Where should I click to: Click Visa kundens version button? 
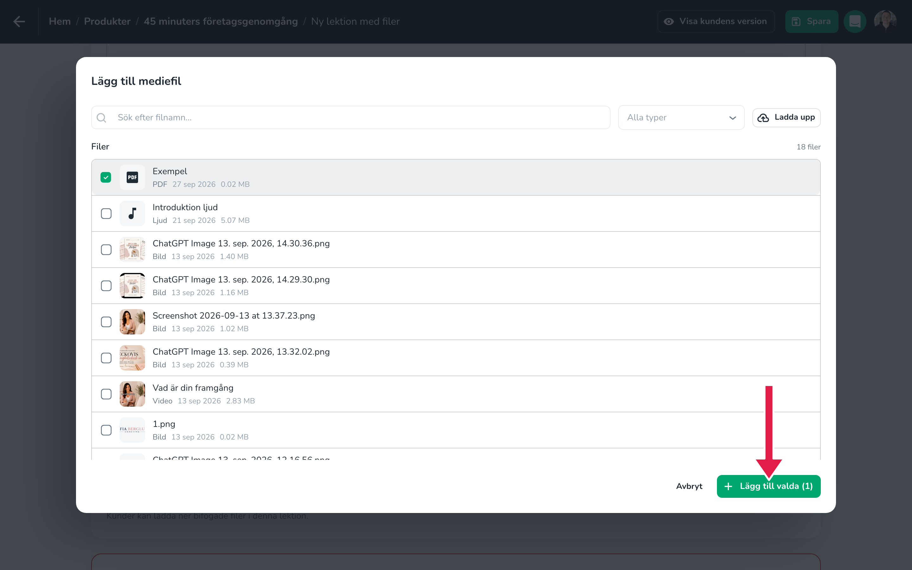coord(716,22)
